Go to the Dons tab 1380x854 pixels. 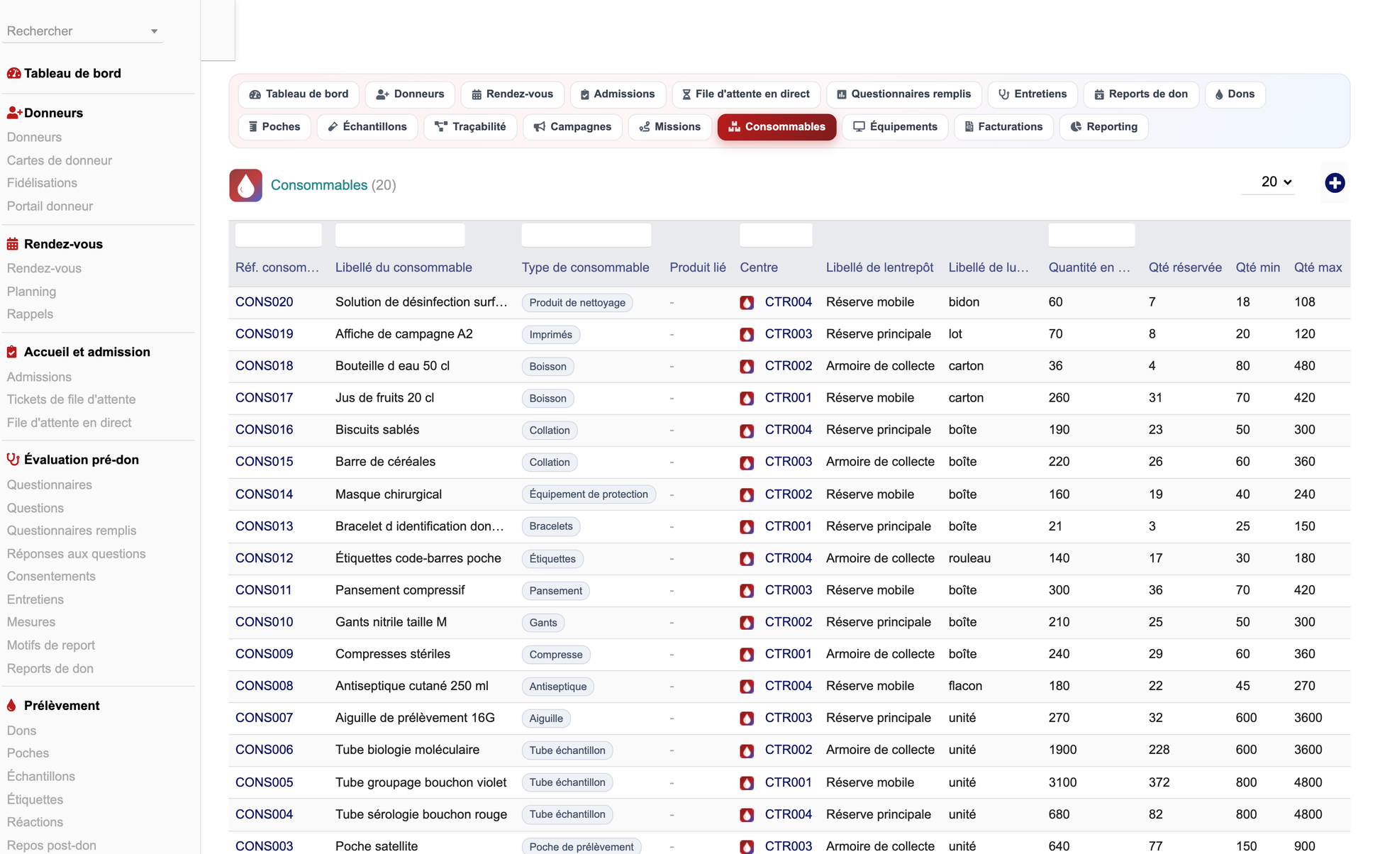(1235, 94)
